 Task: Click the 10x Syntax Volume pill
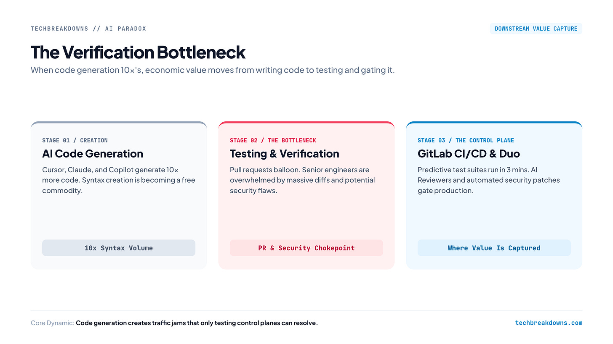[119, 248]
